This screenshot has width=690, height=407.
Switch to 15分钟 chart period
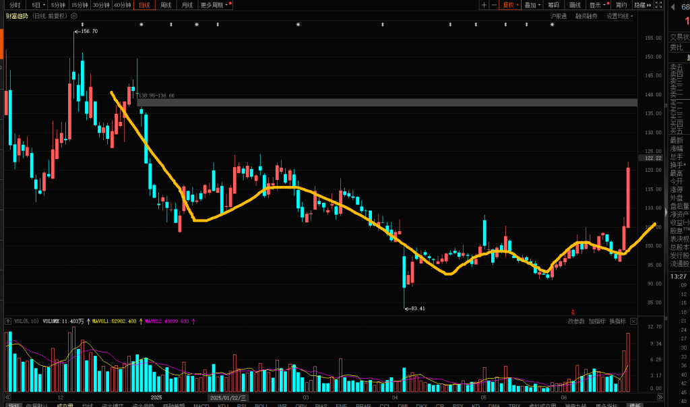[x=80, y=5]
